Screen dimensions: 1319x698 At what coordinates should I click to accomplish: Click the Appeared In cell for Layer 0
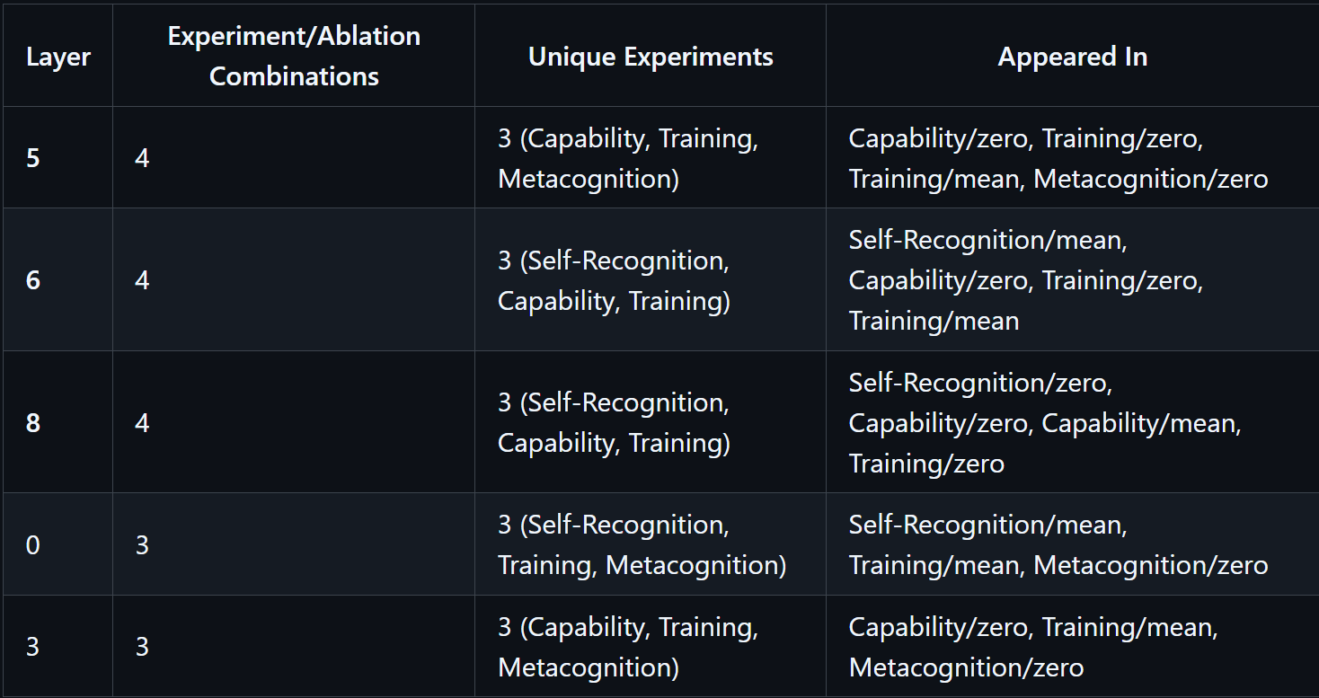[1072, 544]
